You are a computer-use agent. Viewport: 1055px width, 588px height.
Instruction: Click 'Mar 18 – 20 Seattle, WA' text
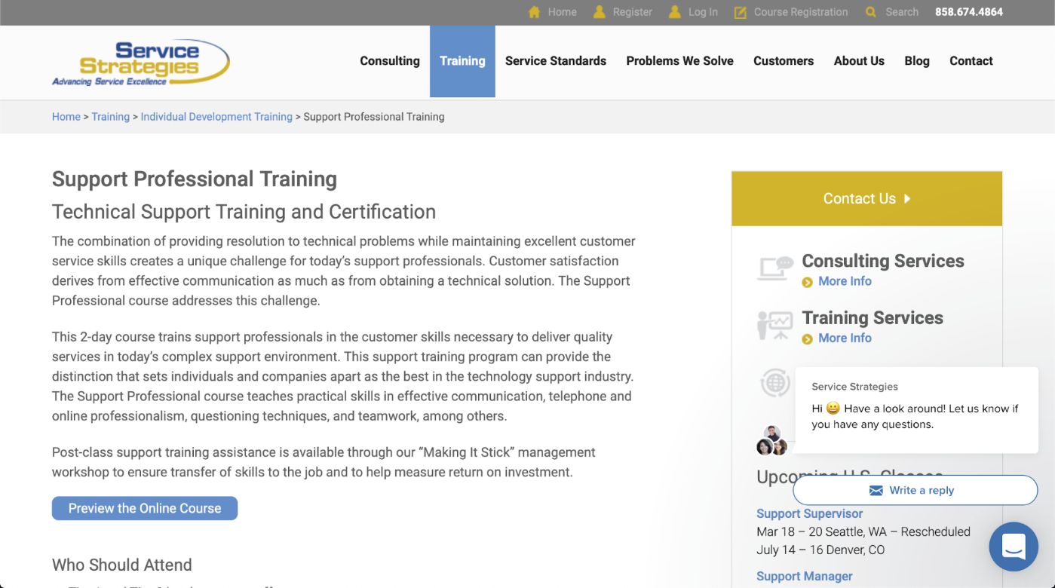(x=822, y=531)
